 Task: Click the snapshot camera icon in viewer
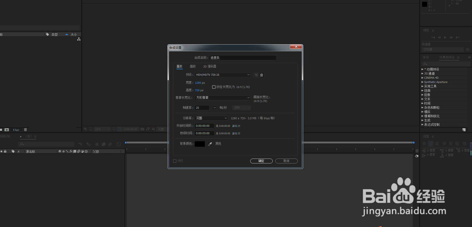[x=142, y=129]
